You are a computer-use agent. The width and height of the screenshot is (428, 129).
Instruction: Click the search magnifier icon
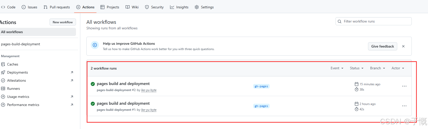[x=340, y=21]
